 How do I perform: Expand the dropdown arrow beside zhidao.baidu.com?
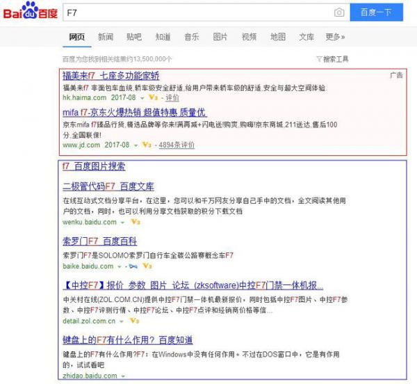coord(123,376)
